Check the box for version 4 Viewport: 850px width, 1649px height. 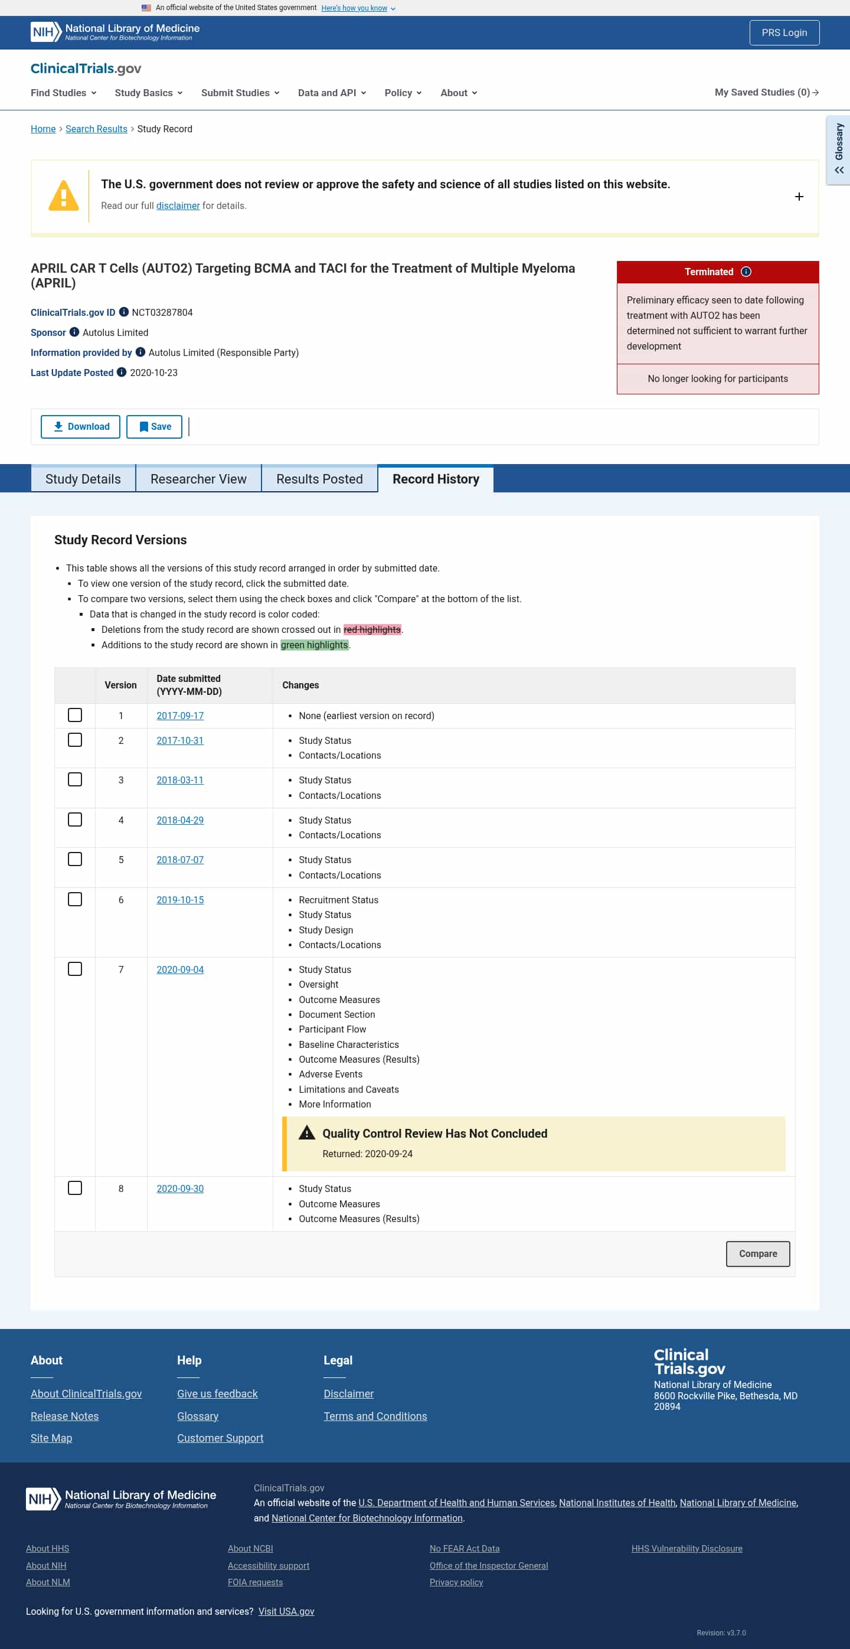click(x=75, y=820)
